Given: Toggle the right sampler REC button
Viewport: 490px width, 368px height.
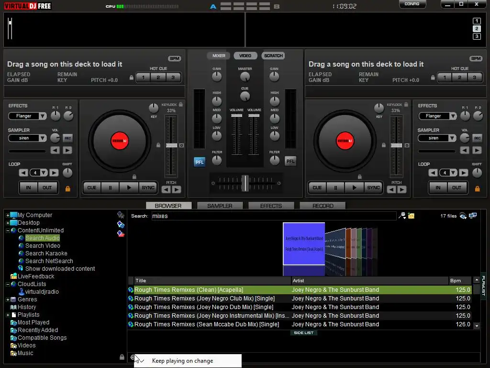Looking at the screenshot, I should 477,138.
